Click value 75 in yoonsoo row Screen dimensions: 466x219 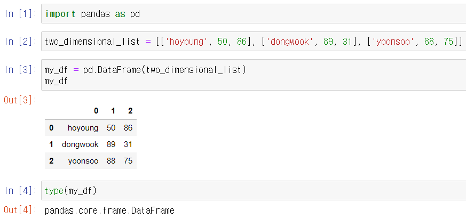128,161
